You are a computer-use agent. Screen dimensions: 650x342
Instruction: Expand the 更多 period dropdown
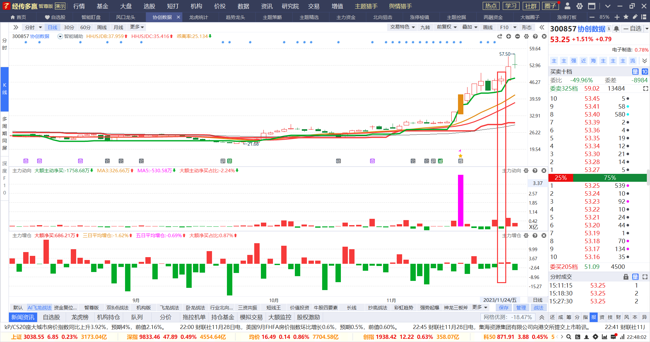[137, 27]
